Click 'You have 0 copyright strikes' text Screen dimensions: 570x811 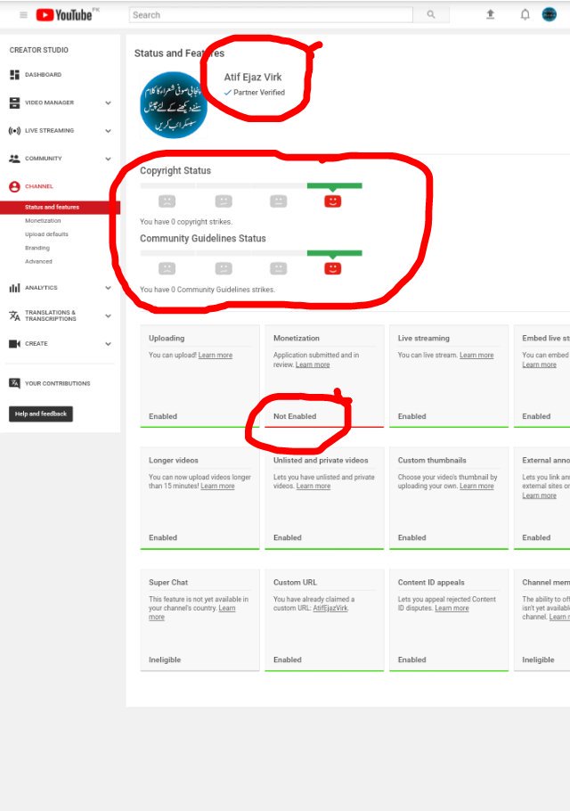tap(186, 222)
